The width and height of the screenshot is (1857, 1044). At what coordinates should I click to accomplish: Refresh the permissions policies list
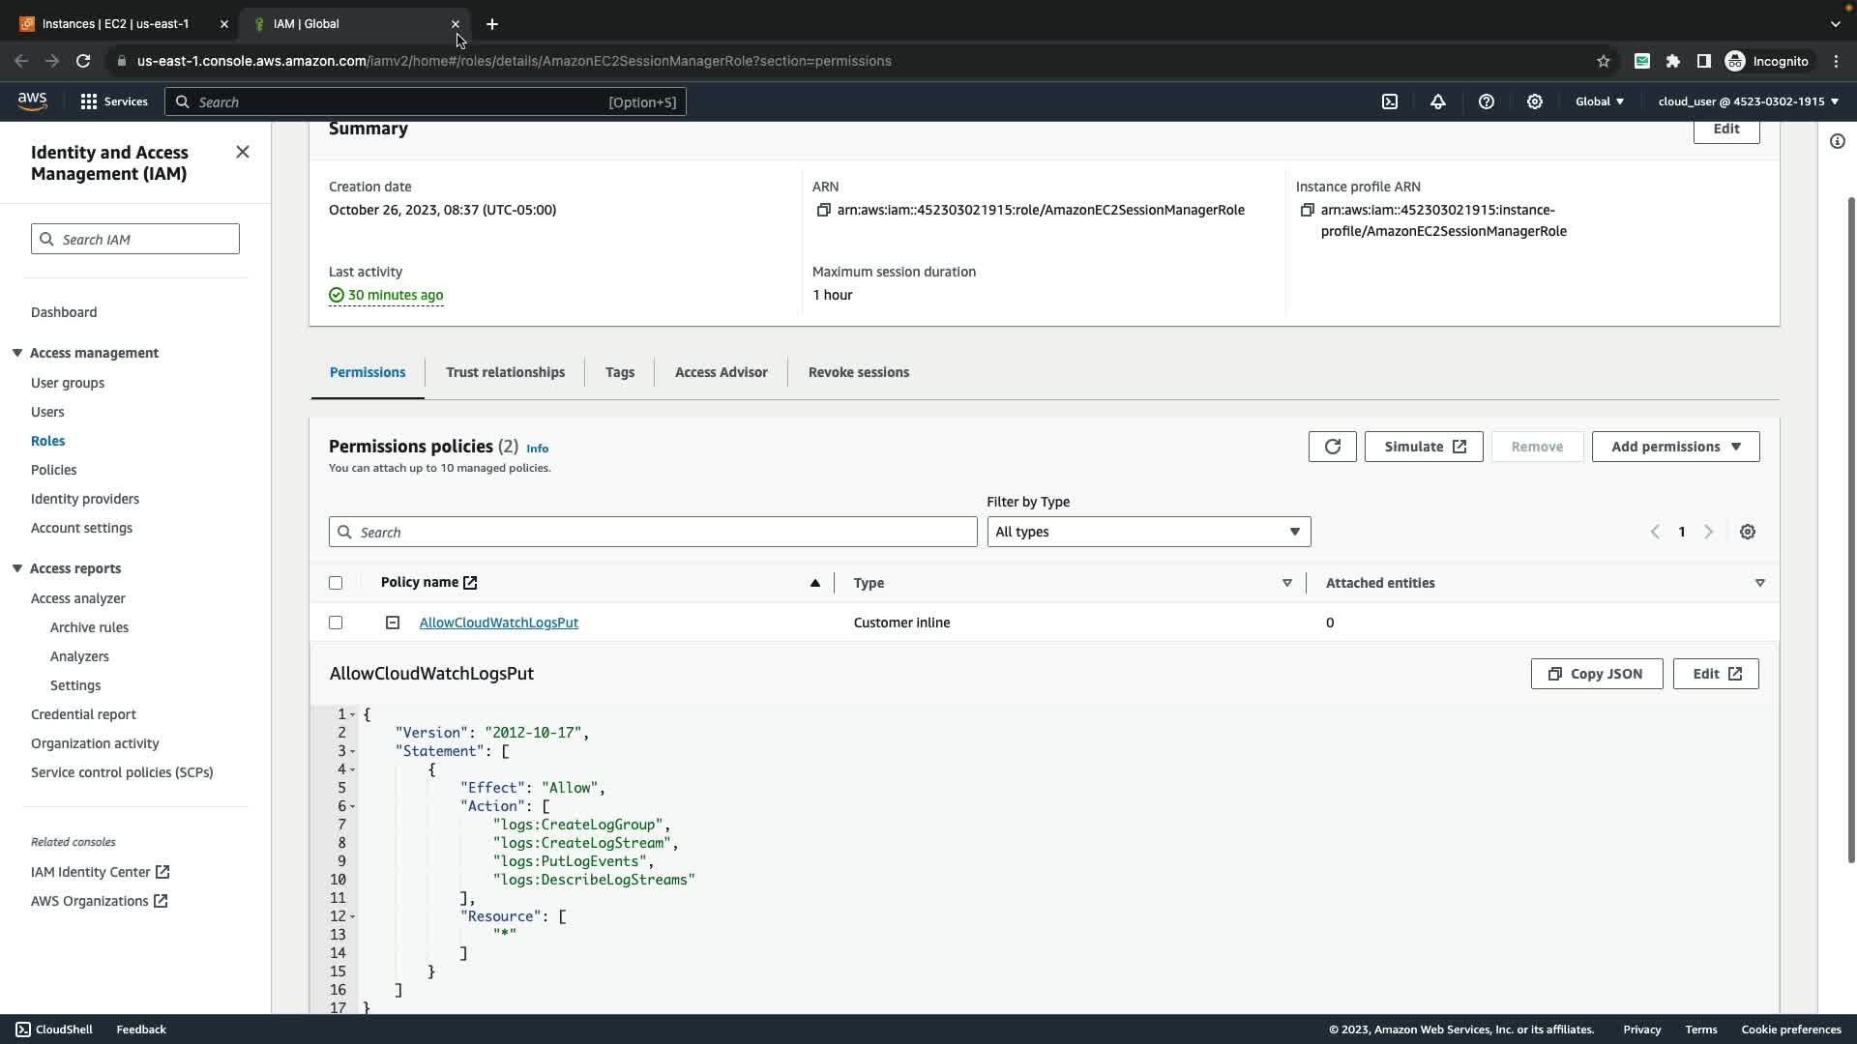[x=1332, y=447]
